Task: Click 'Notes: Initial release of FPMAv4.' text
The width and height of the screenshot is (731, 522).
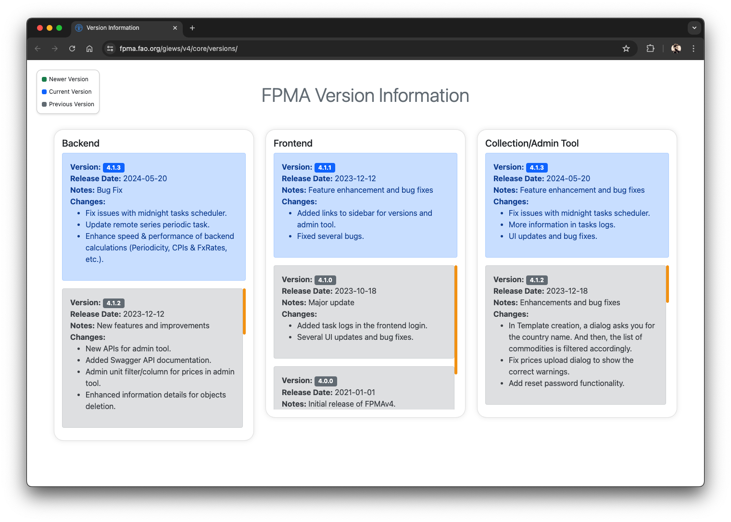Action: pyautogui.click(x=339, y=404)
